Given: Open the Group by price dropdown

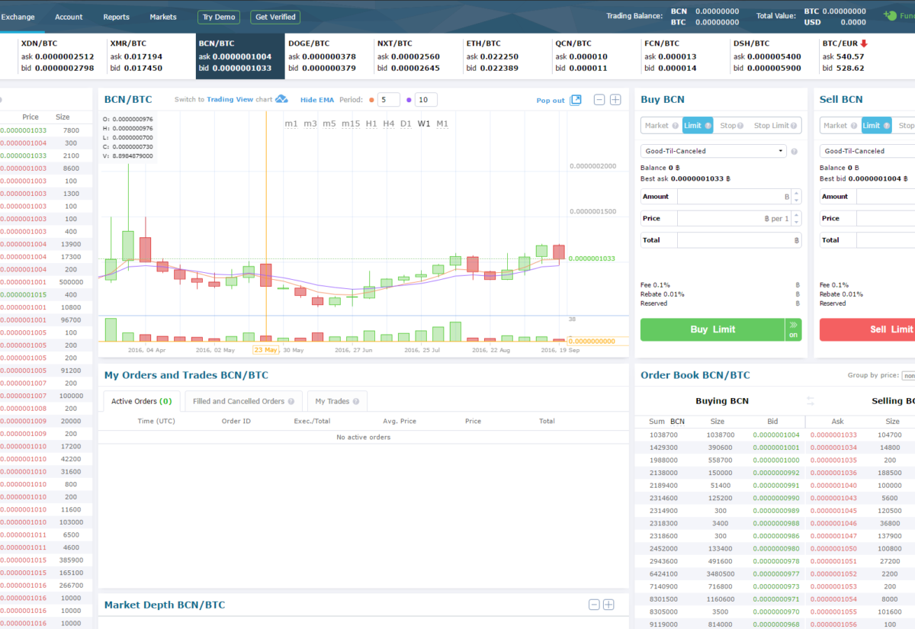Looking at the screenshot, I should (907, 376).
